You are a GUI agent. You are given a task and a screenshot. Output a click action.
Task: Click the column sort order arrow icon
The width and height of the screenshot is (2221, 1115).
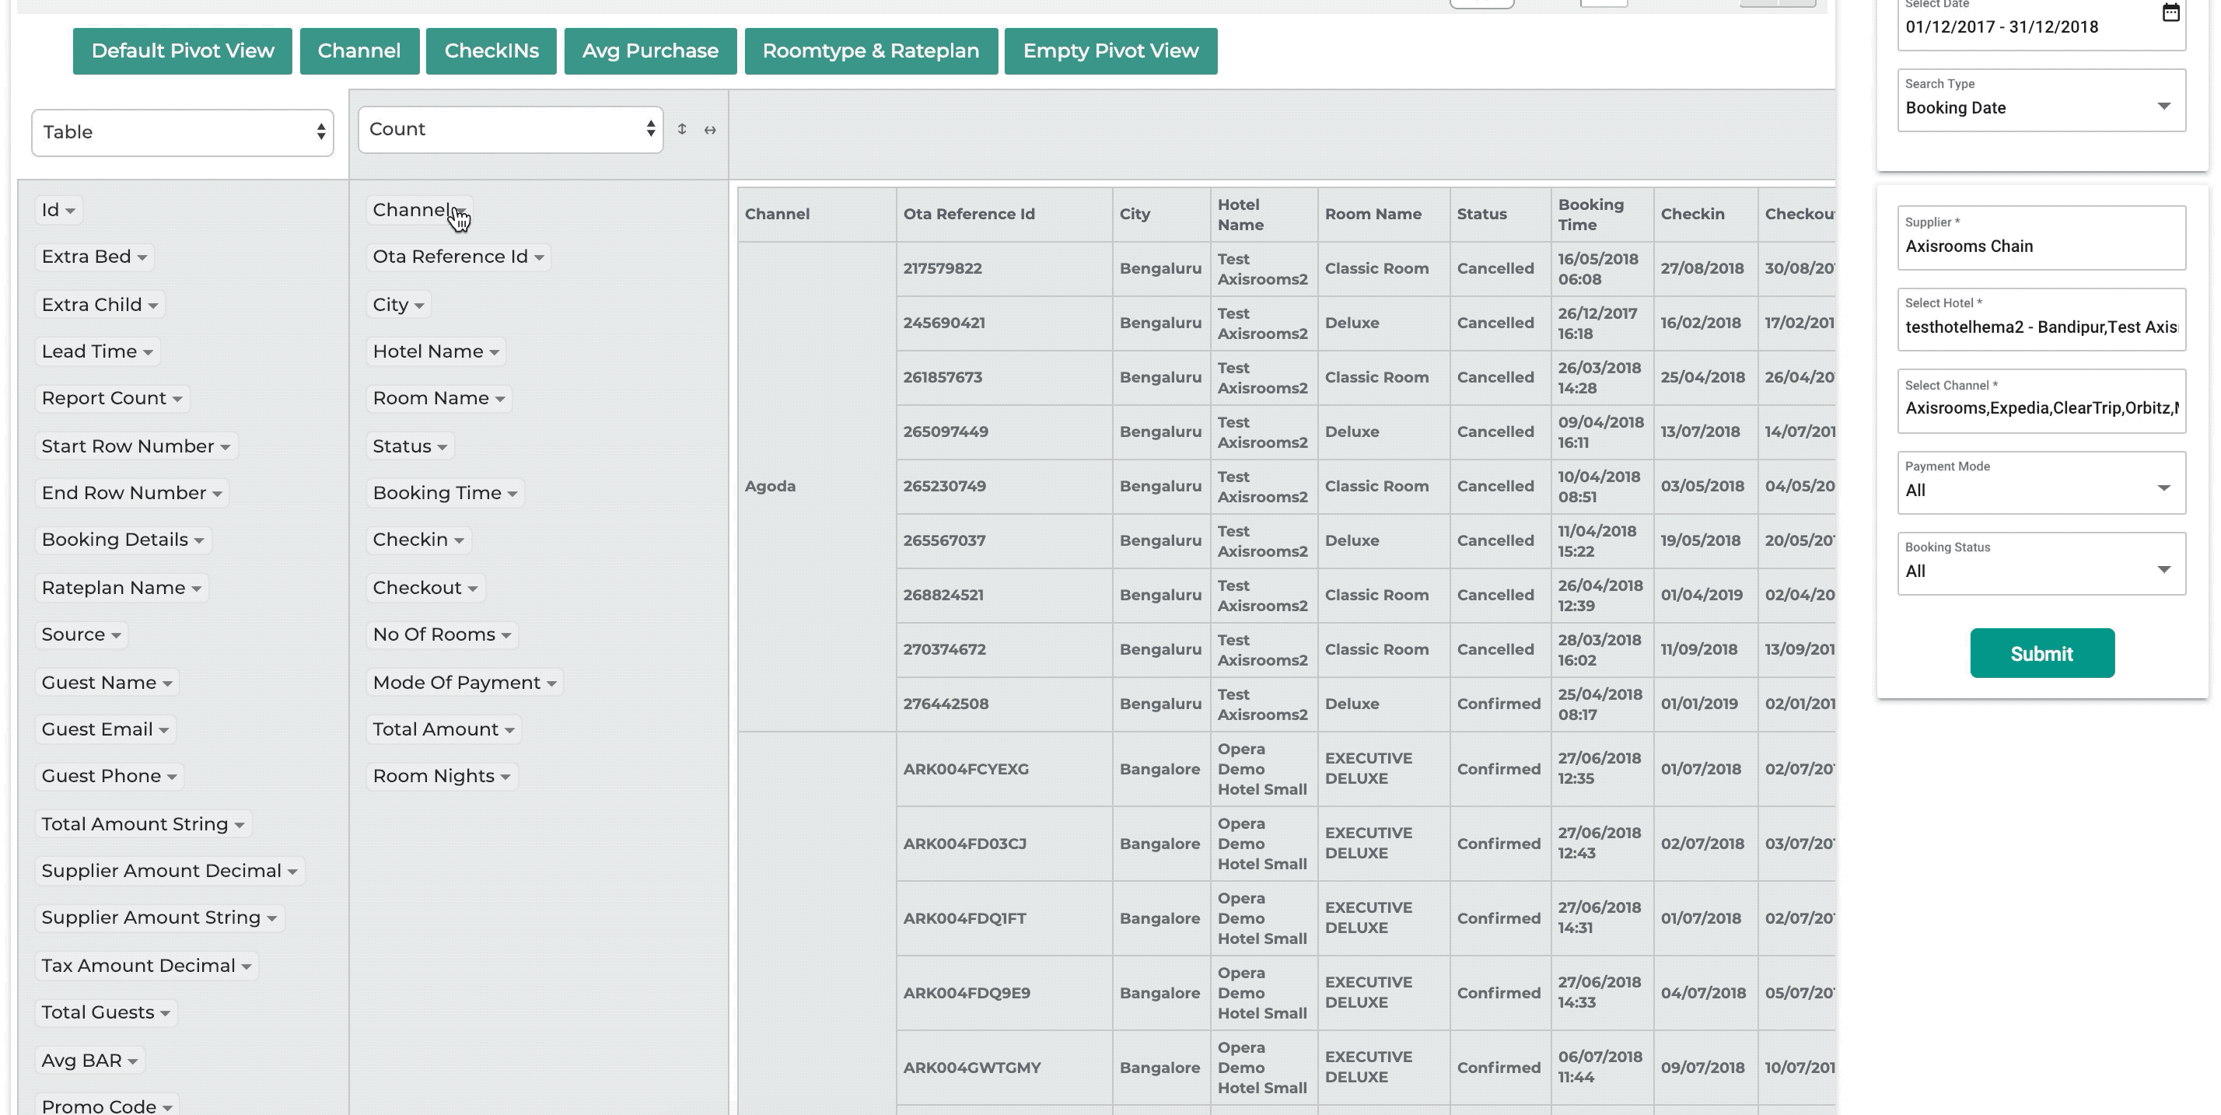point(709,130)
